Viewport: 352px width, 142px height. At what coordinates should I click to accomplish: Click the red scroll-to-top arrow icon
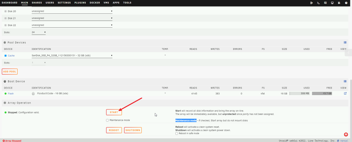point(346,134)
